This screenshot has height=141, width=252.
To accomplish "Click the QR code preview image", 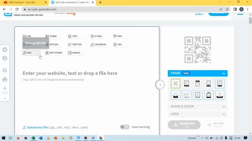I will point(198,50).
